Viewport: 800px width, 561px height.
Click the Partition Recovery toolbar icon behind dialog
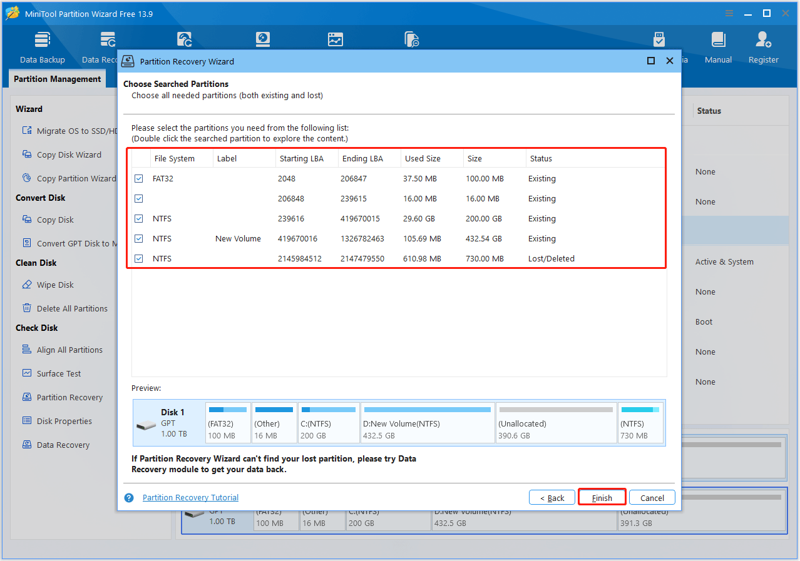pos(184,39)
